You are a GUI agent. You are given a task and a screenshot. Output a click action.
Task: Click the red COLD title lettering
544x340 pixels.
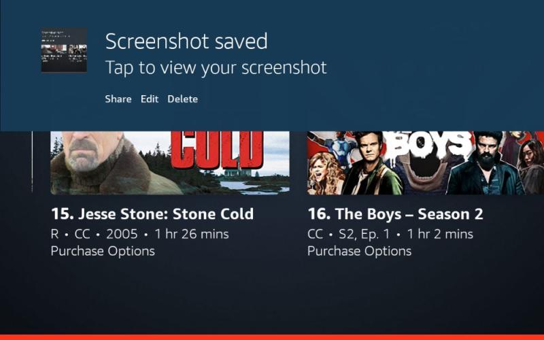(217, 149)
